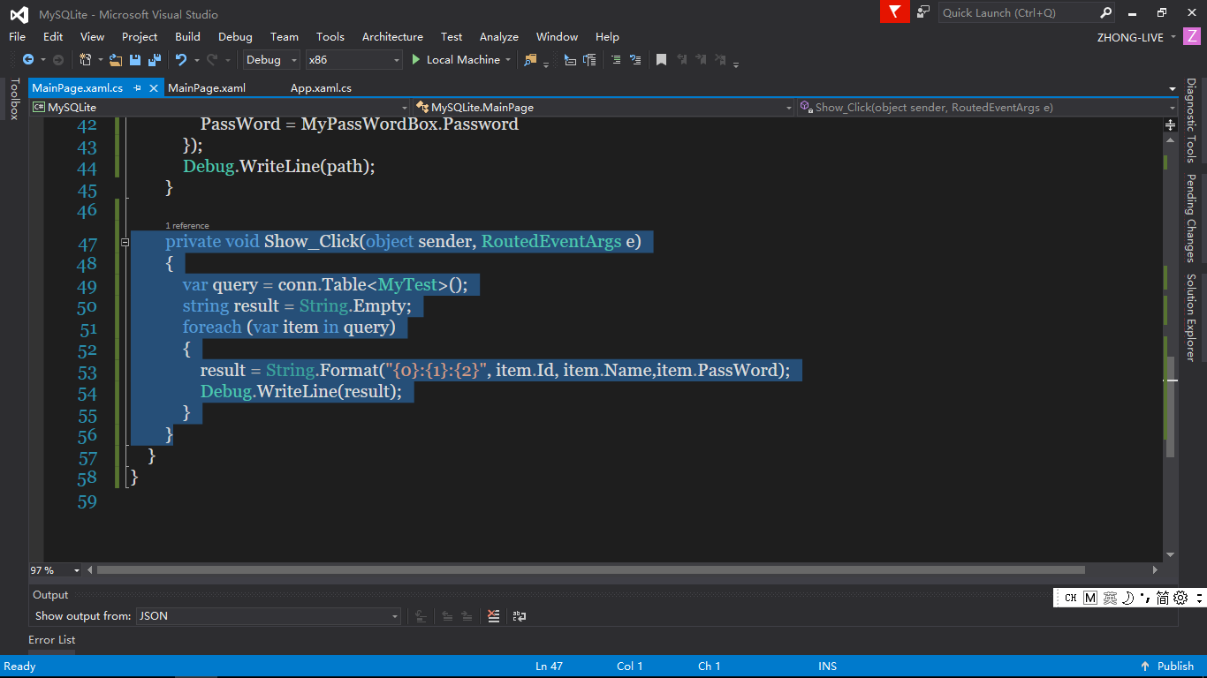Click the Navigate Backward arrow icon
Image resolution: width=1207 pixels, height=678 pixels.
click(x=28, y=60)
